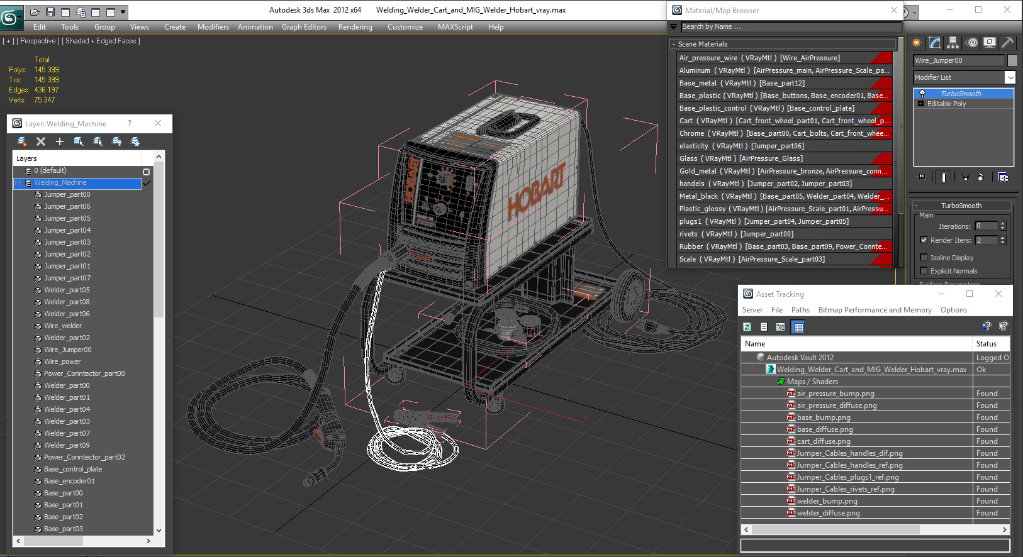Open the Modifier List dropdown
1023x557 pixels.
coord(1010,77)
